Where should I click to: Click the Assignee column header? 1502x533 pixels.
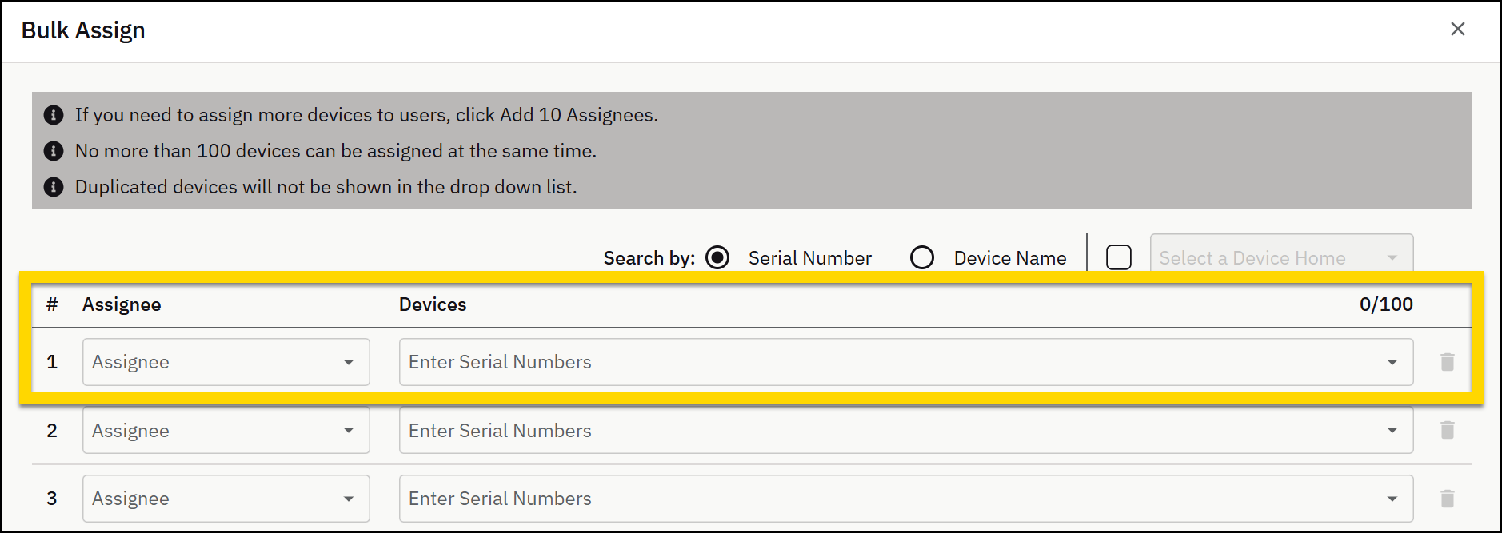[x=122, y=304]
